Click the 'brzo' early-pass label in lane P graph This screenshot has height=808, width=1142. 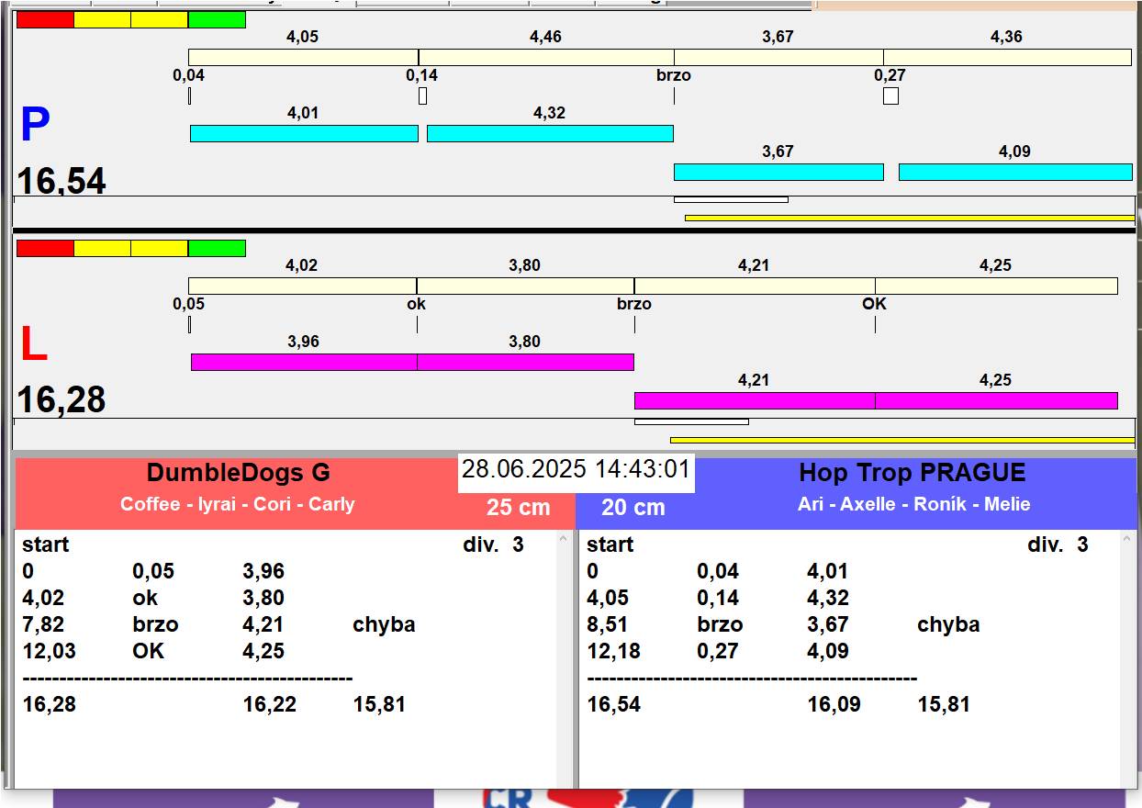coord(674,75)
